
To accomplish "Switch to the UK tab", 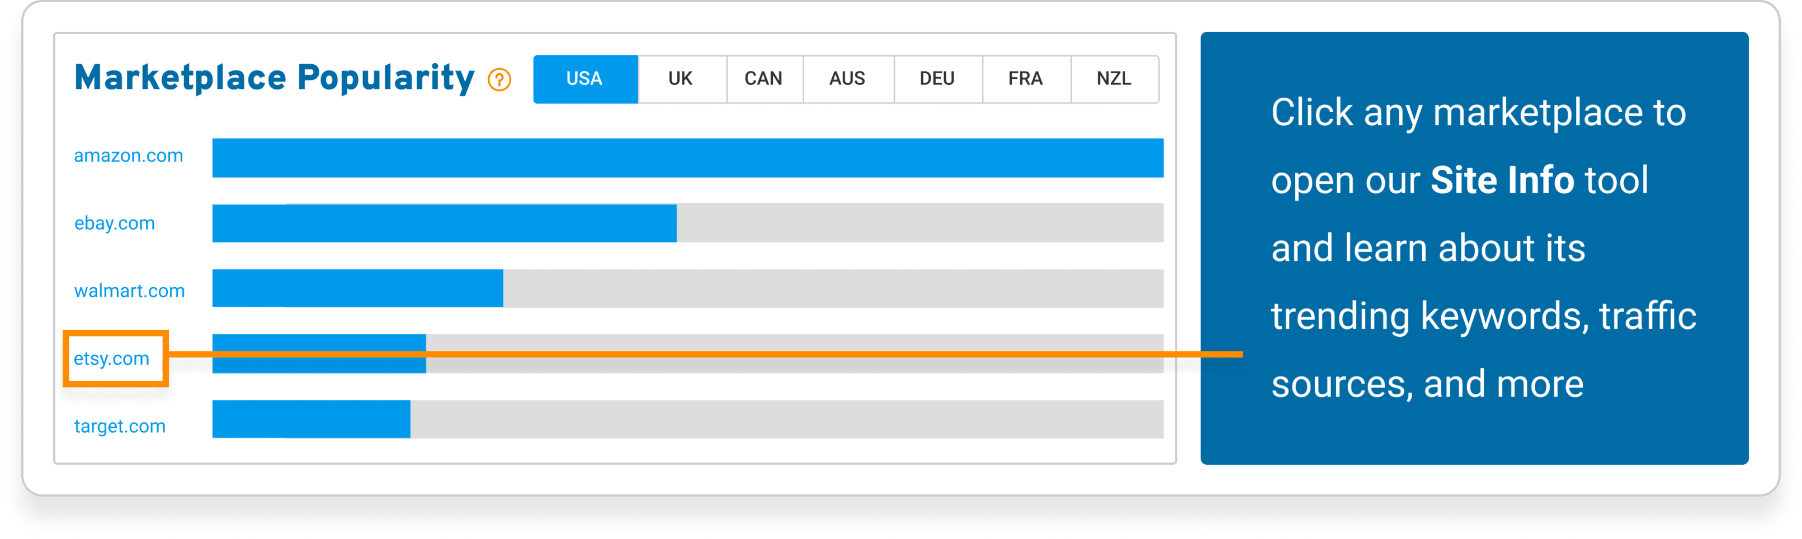I will [x=681, y=79].
